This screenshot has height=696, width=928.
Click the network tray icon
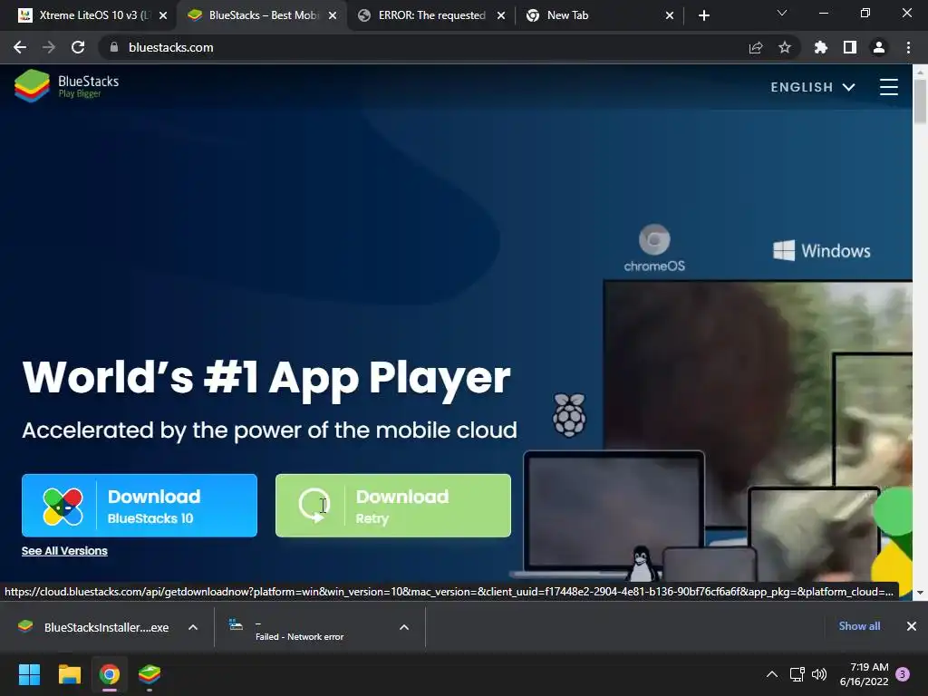click(797, 674)
